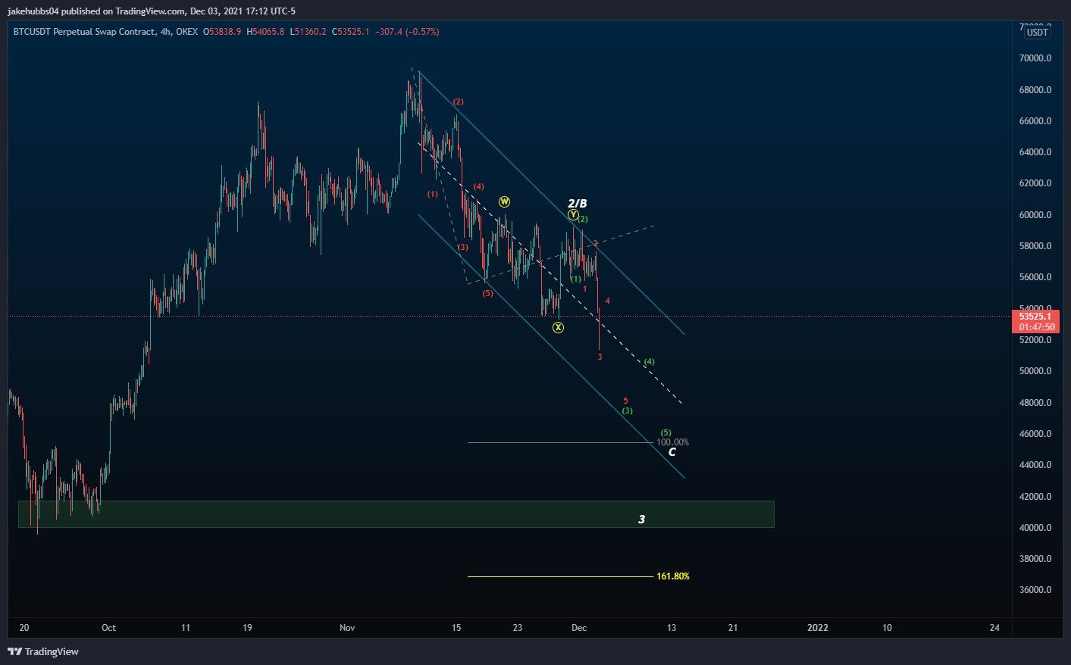Click the bold 2/B annotation text
This screenshot has height=665, width=1071.
[578, 203]
